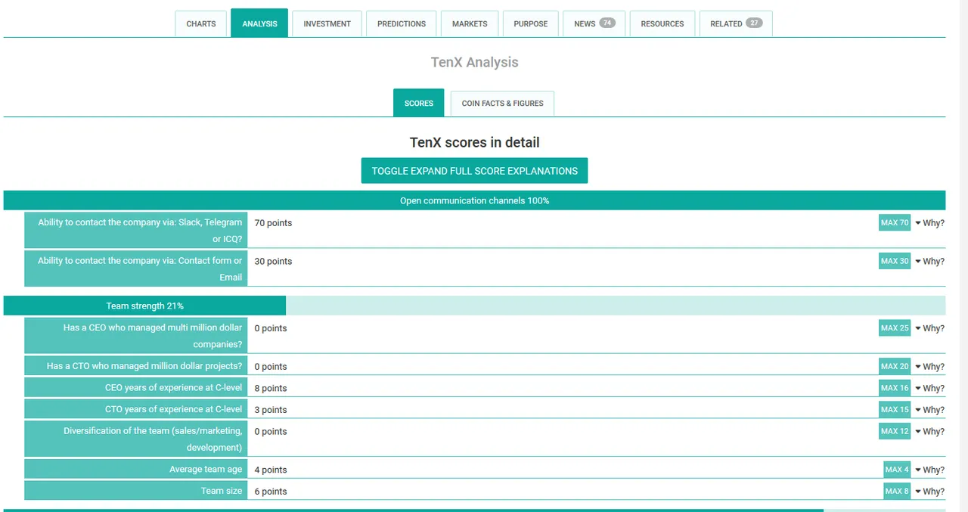
Task: Click the MAX 12 badge
Action: pos(895,431)
